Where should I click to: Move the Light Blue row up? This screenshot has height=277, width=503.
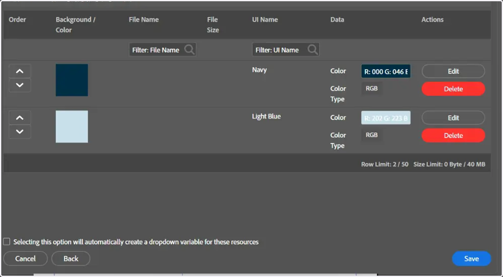coord(20,118)
